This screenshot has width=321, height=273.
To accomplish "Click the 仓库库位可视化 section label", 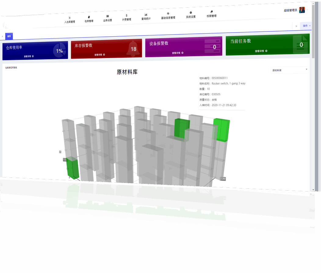I will click(11, 67).
